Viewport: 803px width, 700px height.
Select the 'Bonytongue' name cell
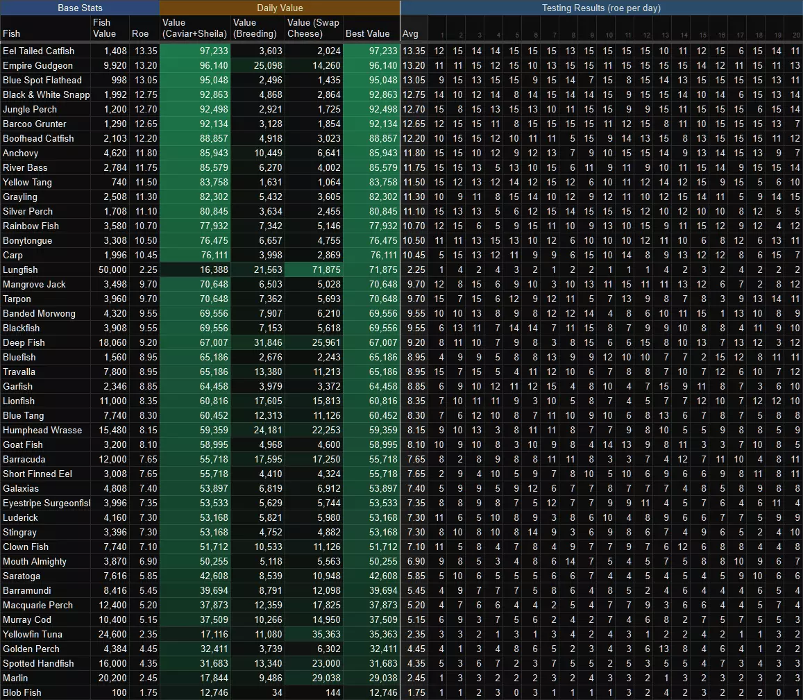pos(46,241)
